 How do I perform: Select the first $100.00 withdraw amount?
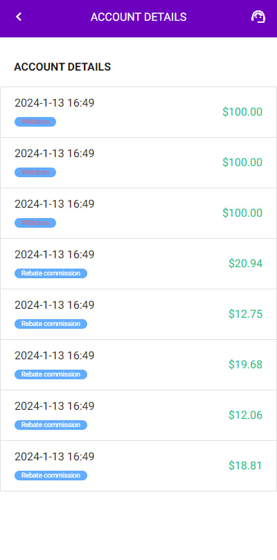242,111
